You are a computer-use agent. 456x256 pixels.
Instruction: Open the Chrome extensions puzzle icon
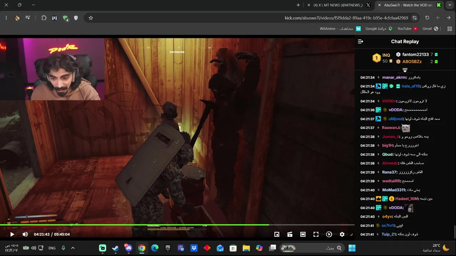tap(44, 18)
